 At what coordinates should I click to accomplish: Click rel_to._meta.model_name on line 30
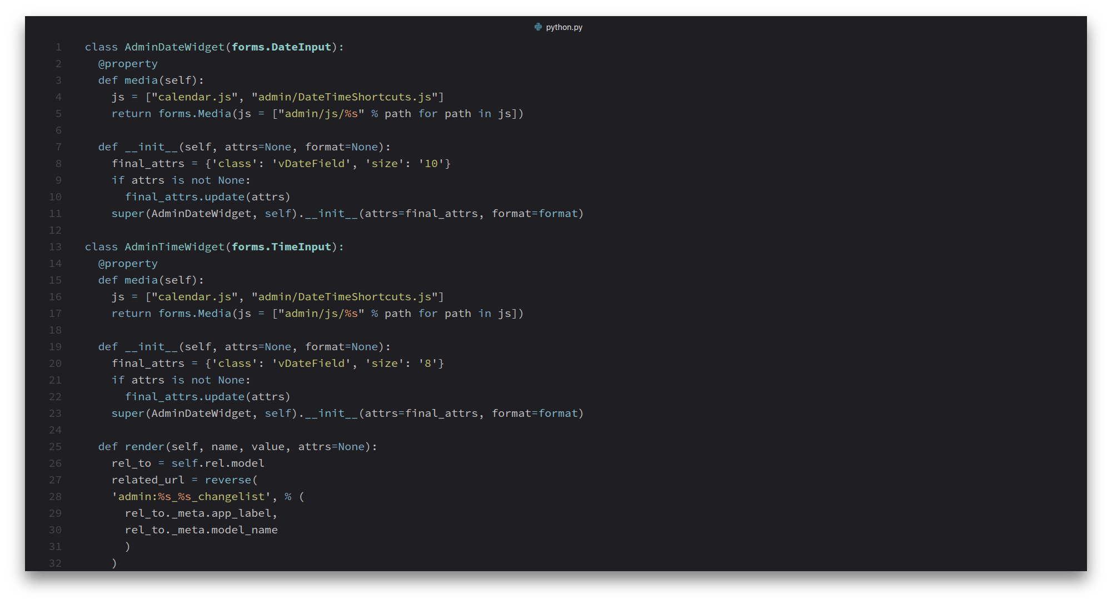pos(201,530)
